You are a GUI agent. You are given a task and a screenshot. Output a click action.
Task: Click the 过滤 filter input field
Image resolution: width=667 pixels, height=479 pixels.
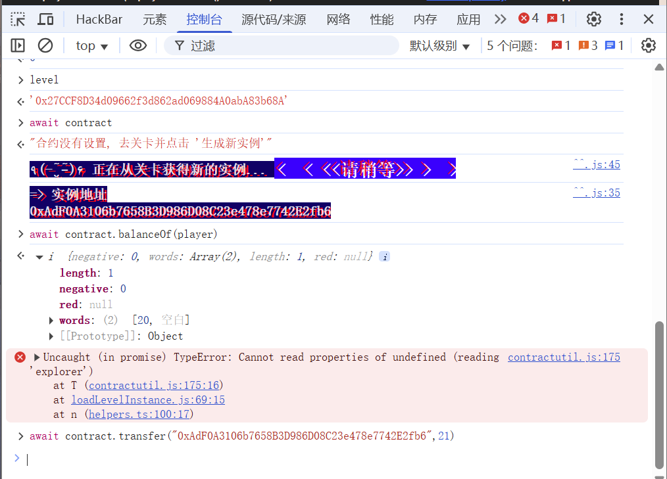point(289,45)
